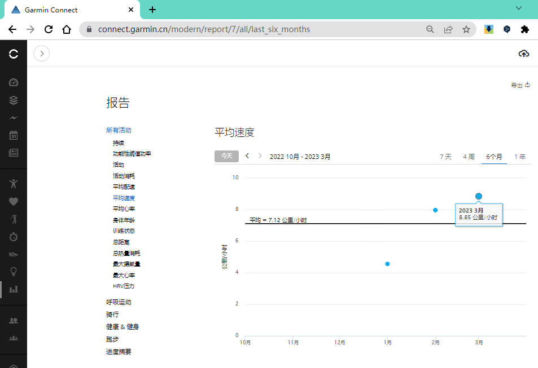Open the layers stack icon in sidebar
Viewport: 538px width, 368px height.
coord(14,100)
